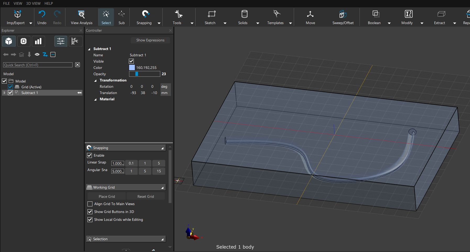Collapse the Transformation section
The width and height of the screenshot is (470, 252).
(x=96, y=80)
